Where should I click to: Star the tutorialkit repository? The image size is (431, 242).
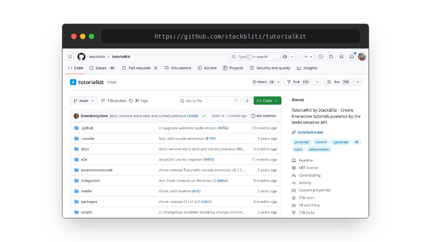[x=339, y=82]
